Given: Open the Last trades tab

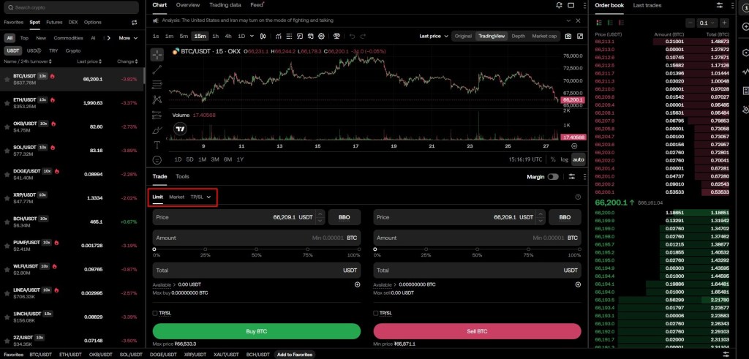Looking at the screenshot, I should 647,6.
